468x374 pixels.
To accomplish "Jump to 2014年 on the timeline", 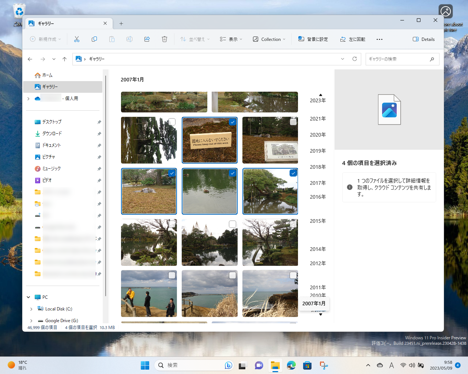I will [x=318, y=249].
